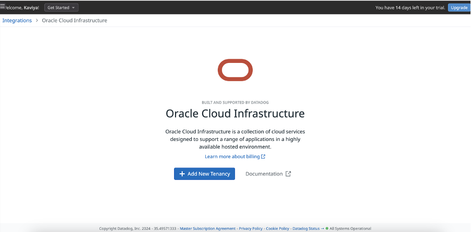This screenshot has width=471, height=232.
Task: Click external-link icon next to Documentation
Action: (288, 174)
